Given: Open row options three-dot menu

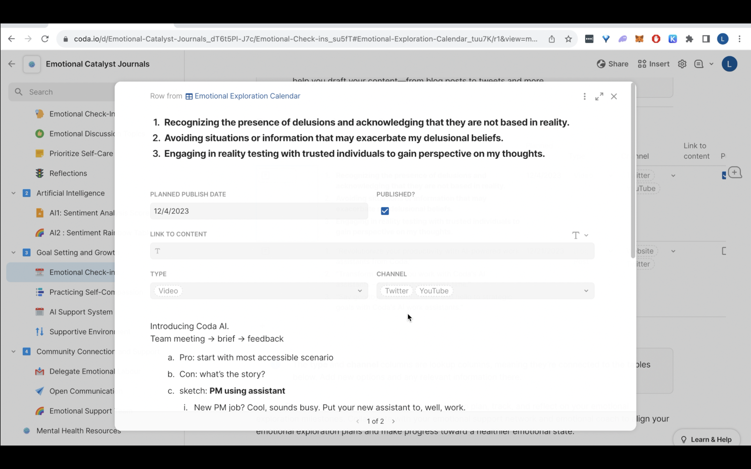Looking at the screenshot, I should 584,96.
